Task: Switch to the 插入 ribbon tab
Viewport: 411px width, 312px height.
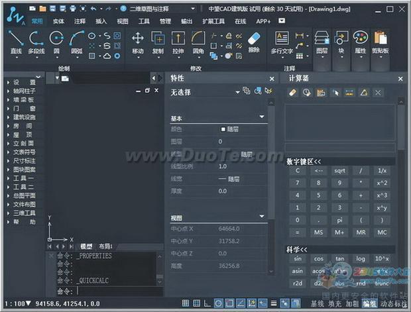Action: [x=101, y=21]
